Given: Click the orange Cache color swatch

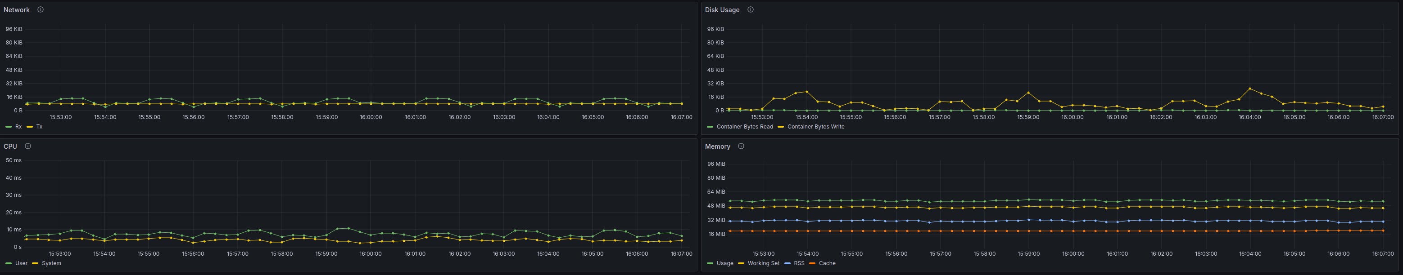Looking at the screenshot, I should [x=812, y=263].
